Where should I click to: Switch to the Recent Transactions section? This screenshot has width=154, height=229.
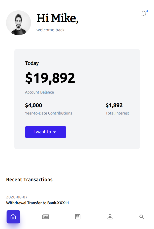[29, 179]
